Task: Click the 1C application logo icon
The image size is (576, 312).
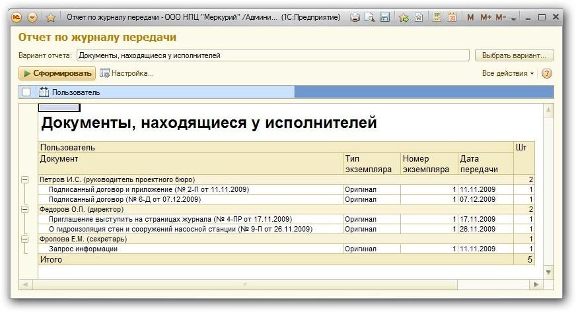Action: tap(17, 17)
